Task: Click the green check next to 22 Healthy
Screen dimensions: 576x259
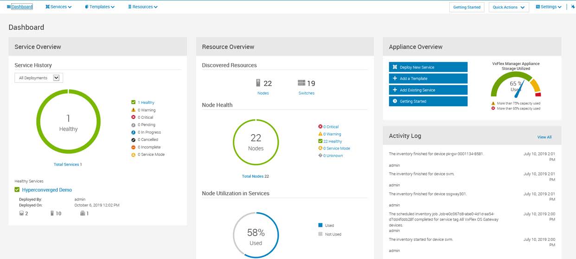Action: coord(320,141)
